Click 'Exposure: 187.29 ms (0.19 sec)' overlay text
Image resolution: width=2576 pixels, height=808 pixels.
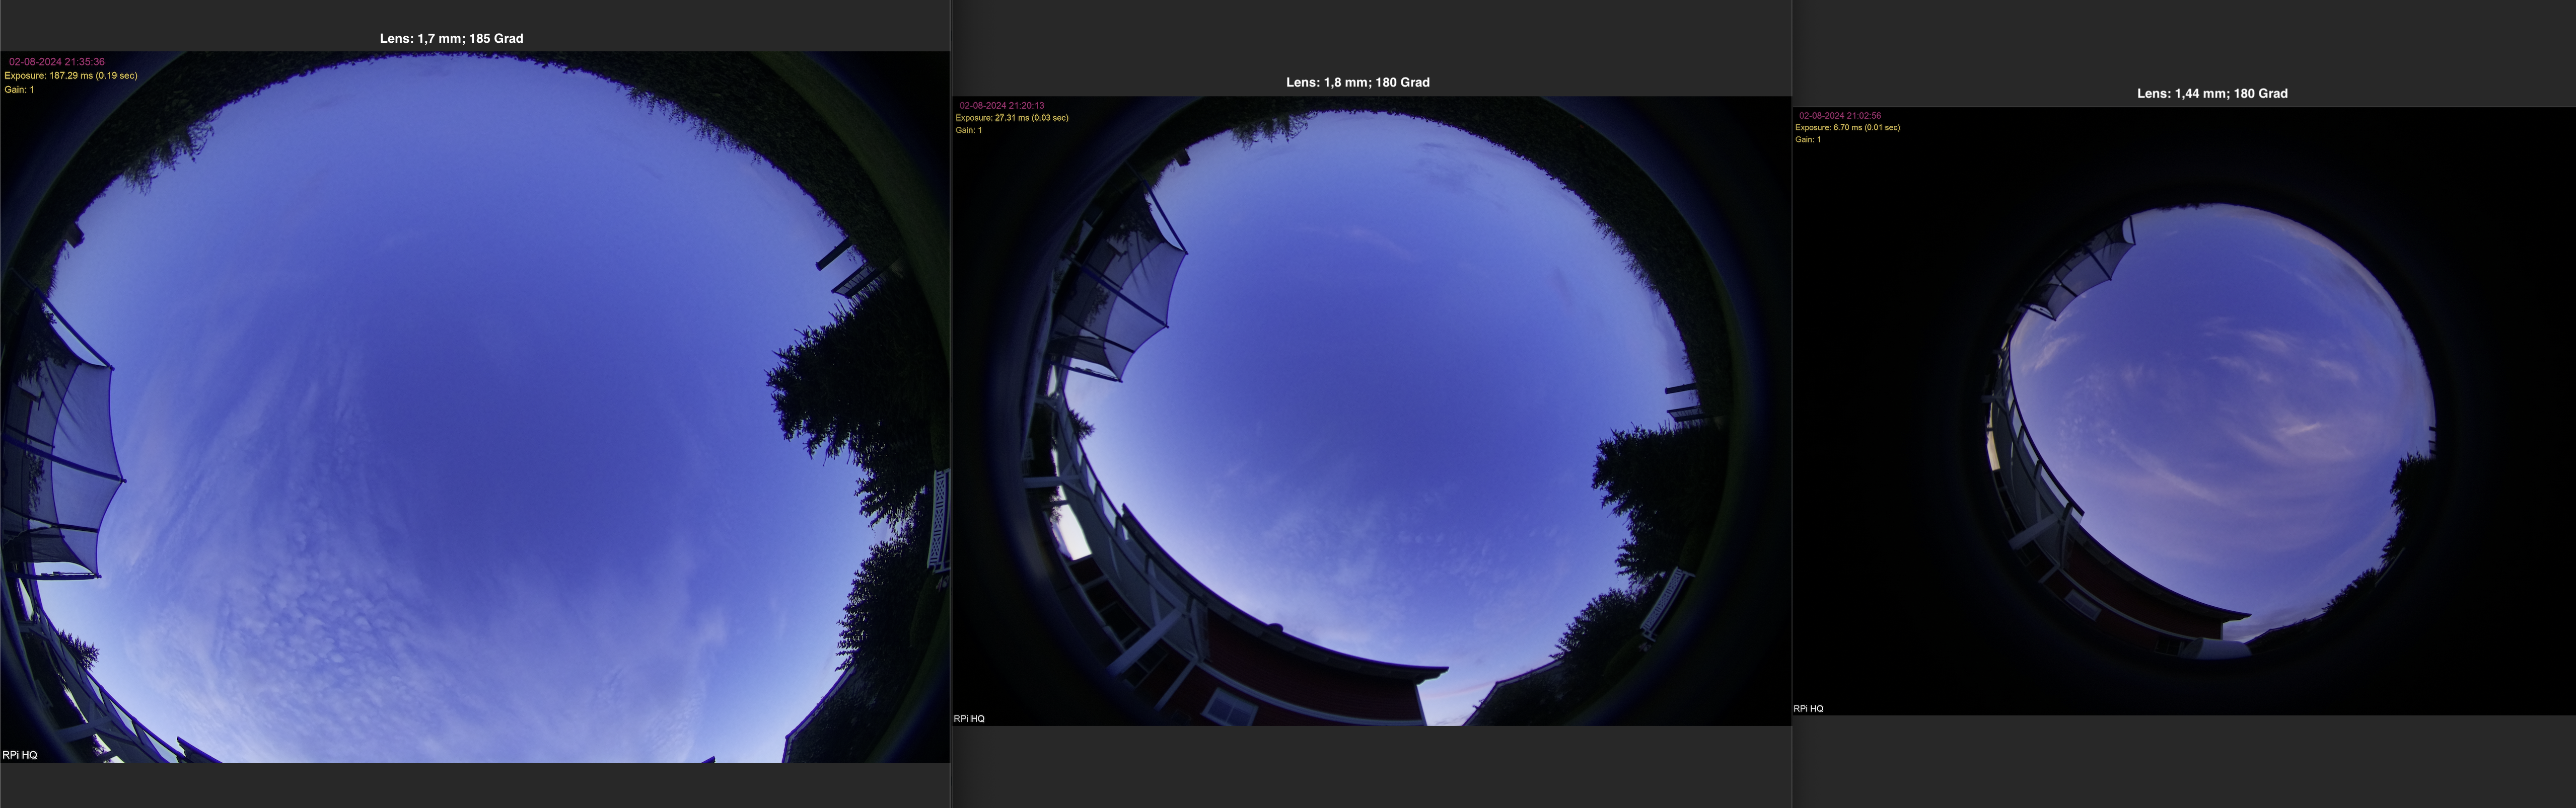(x=71, y=76)
